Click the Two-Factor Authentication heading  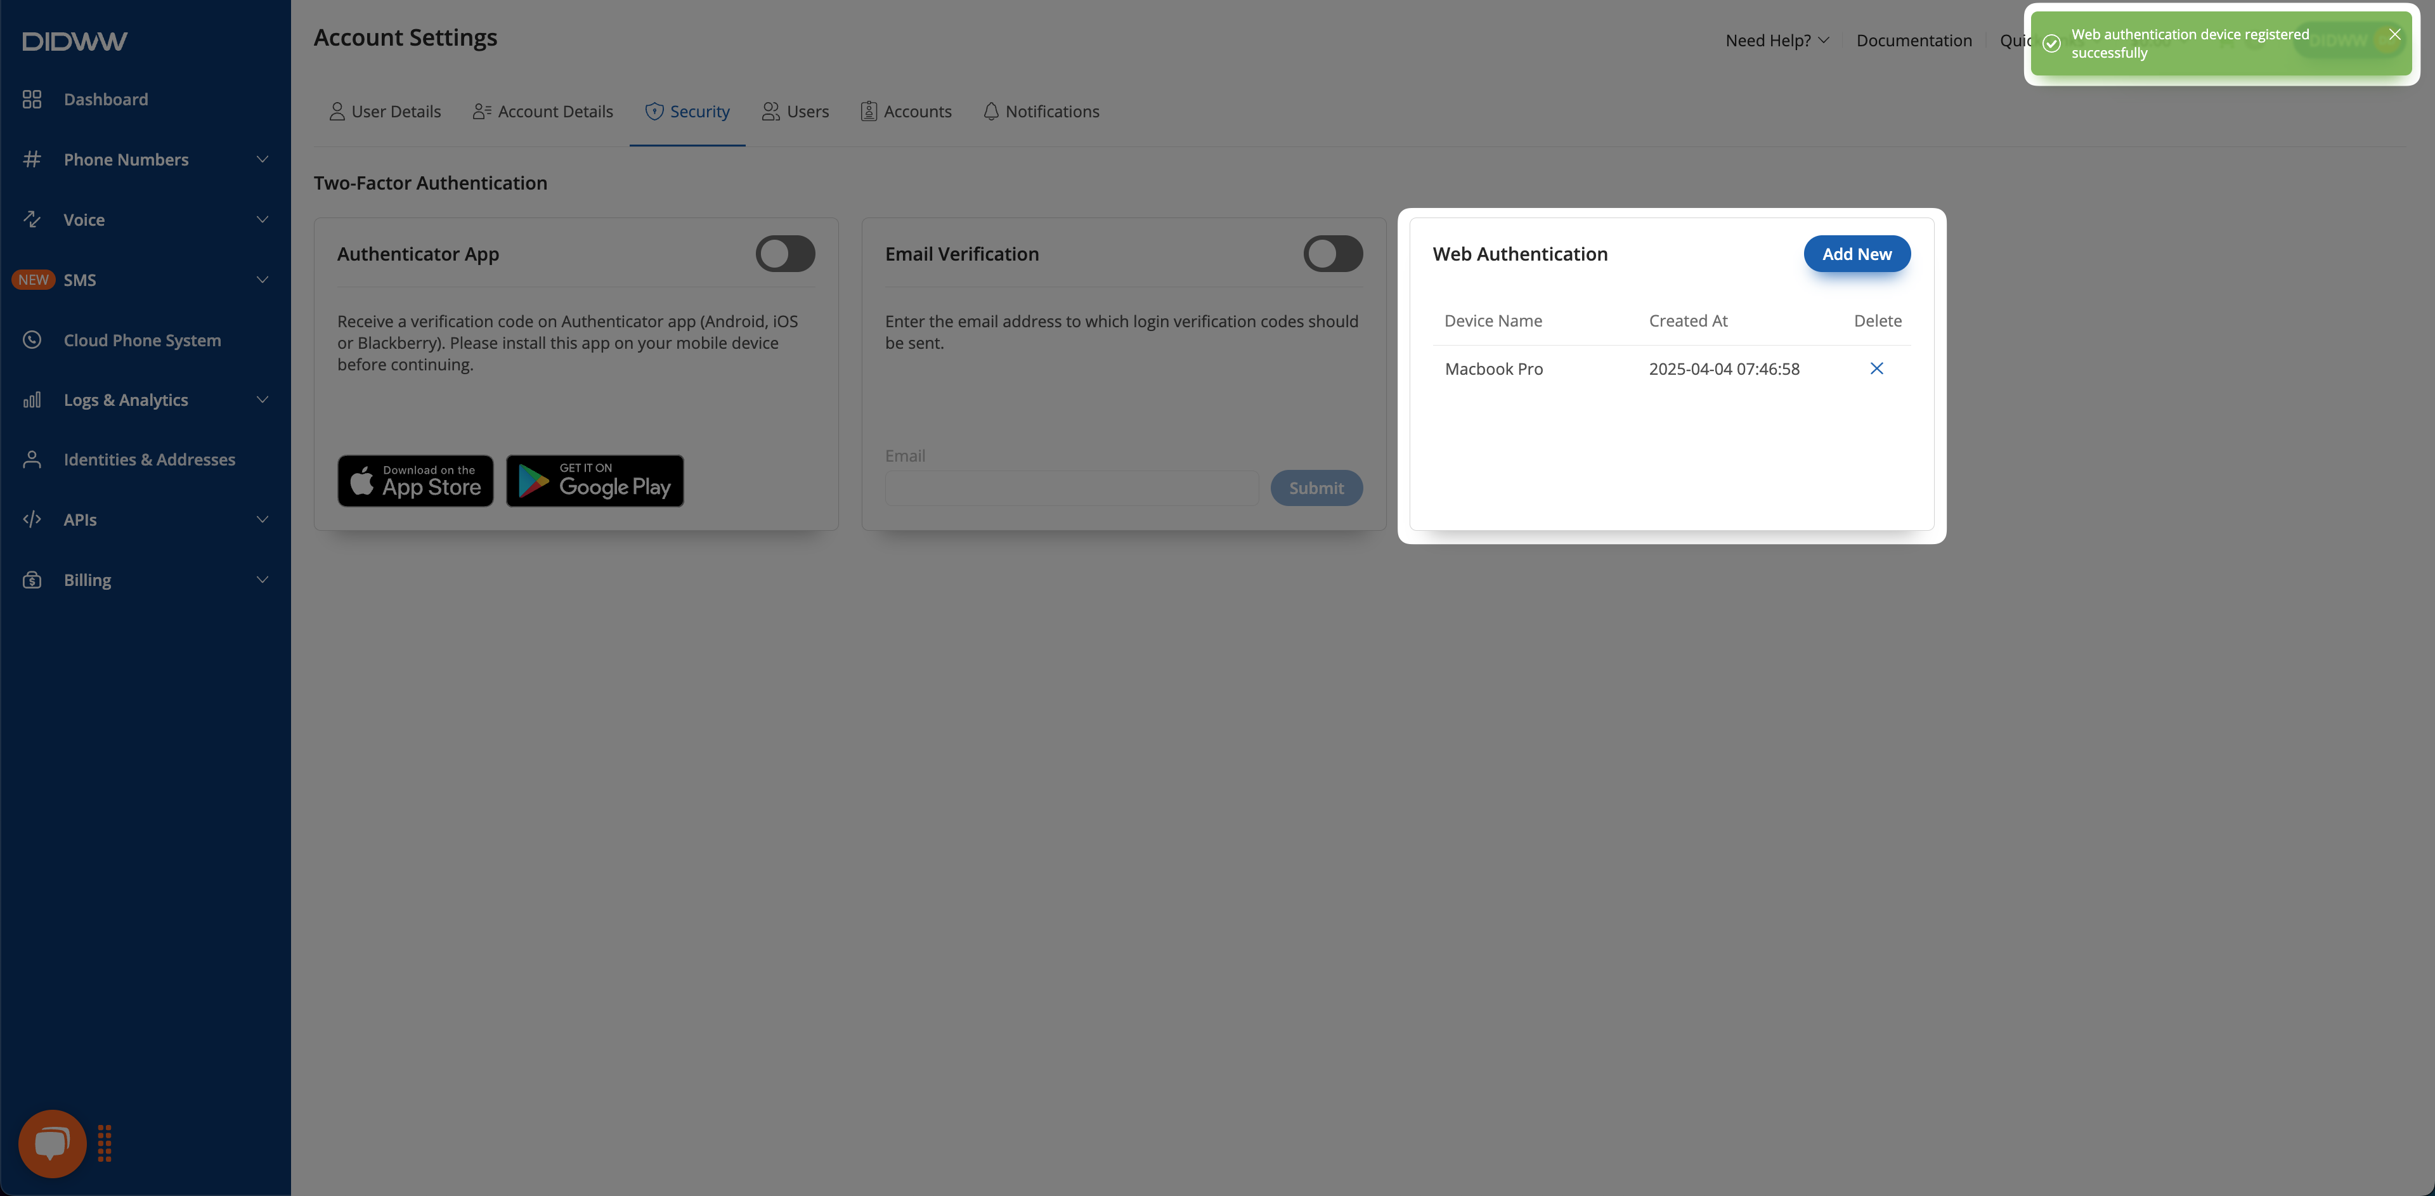pos(430,183)
